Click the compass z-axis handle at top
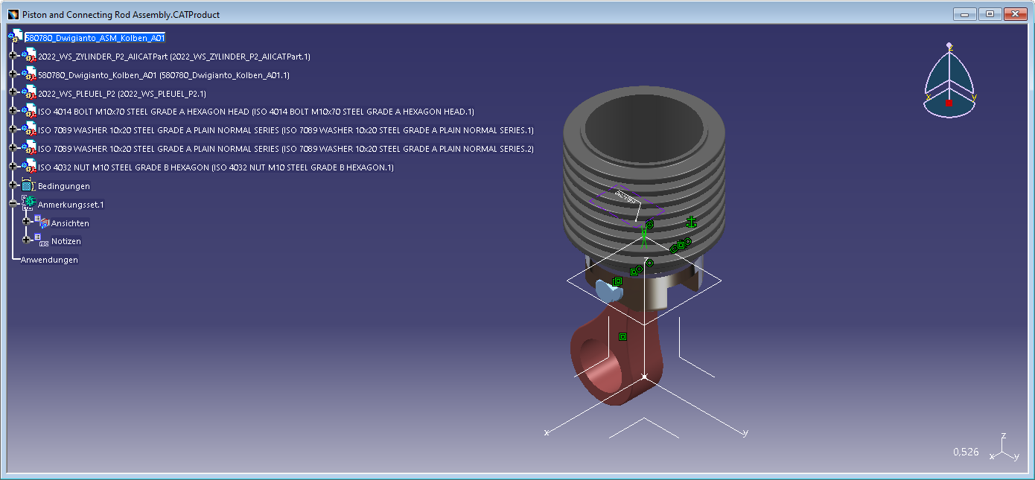 tap(949, 46)
